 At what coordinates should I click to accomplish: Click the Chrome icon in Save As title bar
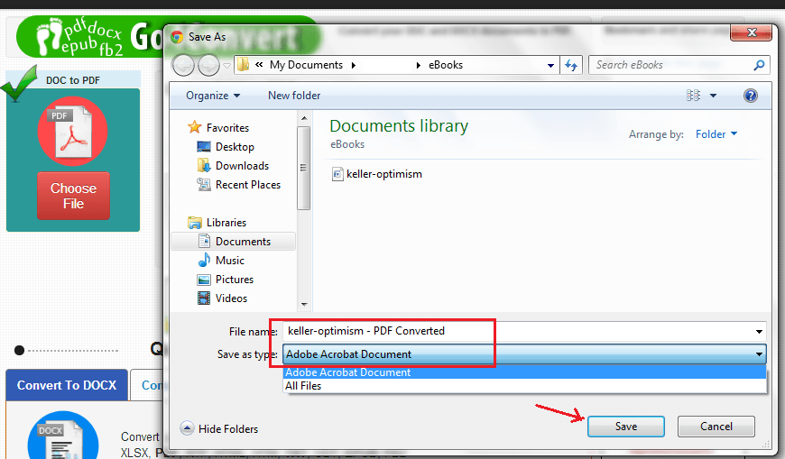pos(177,37)
